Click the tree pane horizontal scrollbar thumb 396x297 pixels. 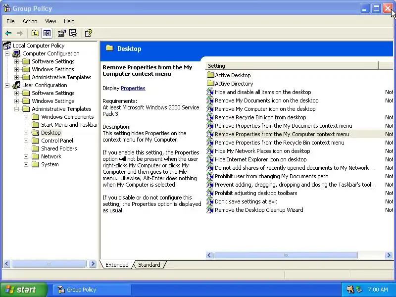(49, 264)
